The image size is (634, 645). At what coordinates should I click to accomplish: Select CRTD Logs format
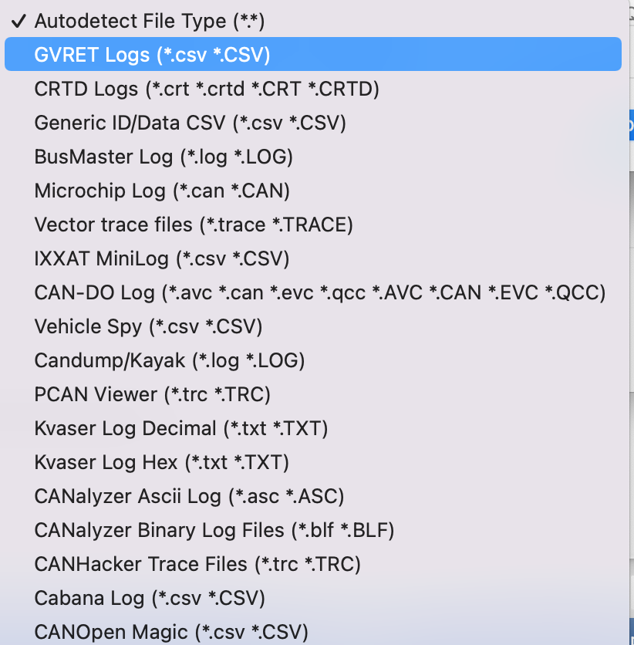(x=207, y=89)
